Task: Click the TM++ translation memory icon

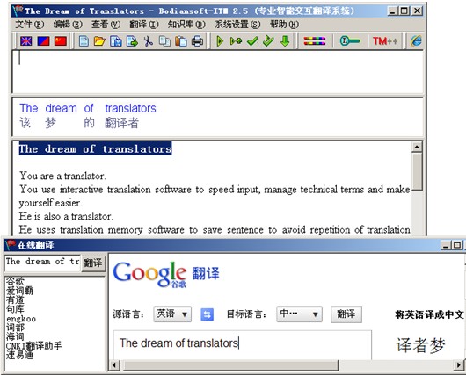Action: coord(385,41)
